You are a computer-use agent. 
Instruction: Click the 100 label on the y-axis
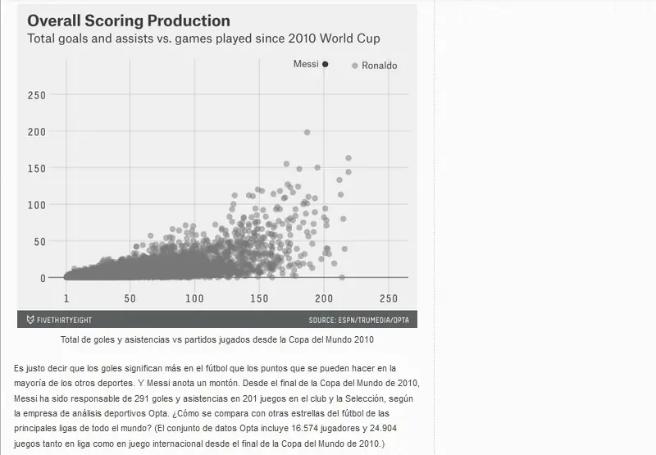[37, 205]
